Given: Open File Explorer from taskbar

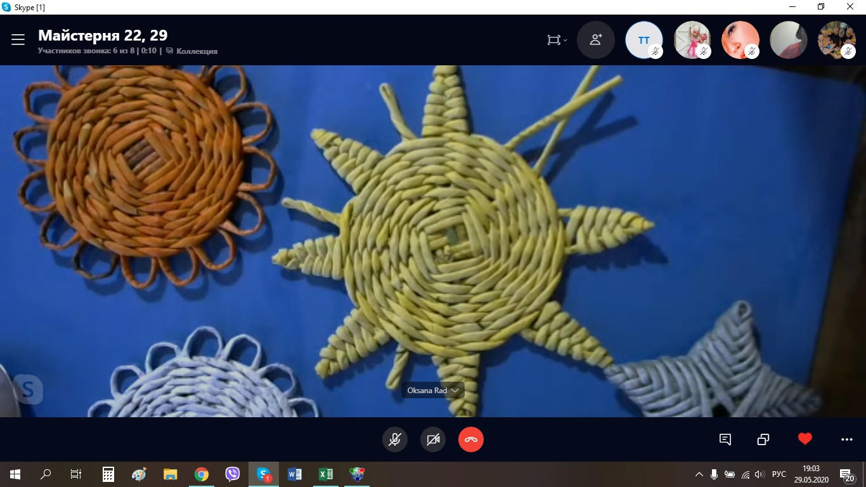Looking at the screenshot, I should pyautogui.click(x=170, y=474).
